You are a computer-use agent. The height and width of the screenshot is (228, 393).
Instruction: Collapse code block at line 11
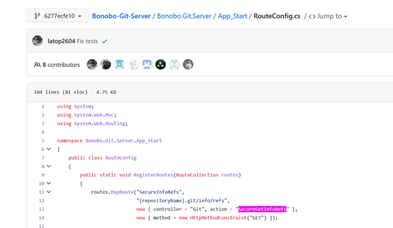[x=49, y=192]
